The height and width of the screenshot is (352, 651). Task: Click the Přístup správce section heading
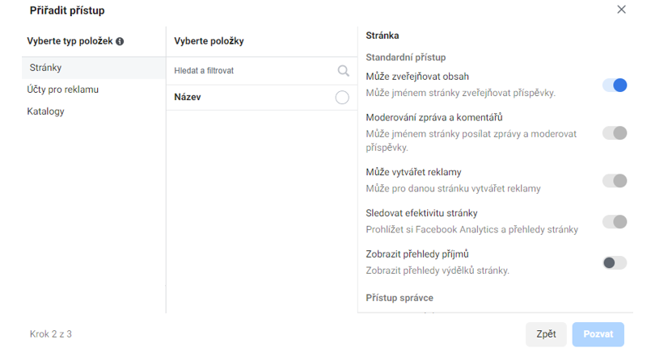399,298
